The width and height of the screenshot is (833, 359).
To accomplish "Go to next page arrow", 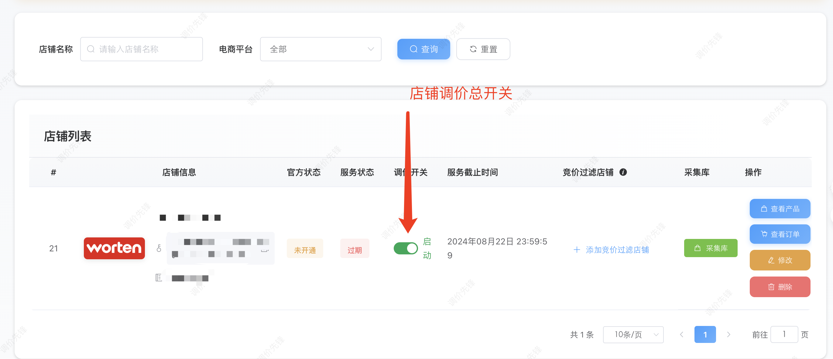I will [x=728, y=334].
